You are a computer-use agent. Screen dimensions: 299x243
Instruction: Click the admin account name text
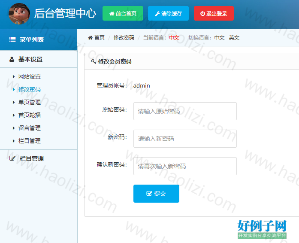pyautogui.click(x=142, y=86)
